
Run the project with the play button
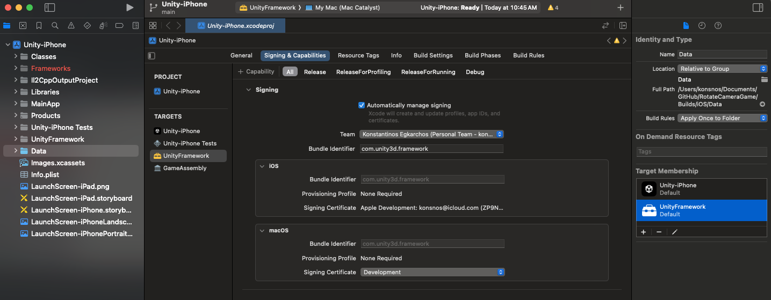click(129, 8)
